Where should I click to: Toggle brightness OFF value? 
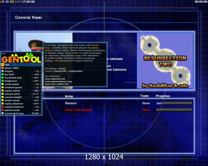37,81
